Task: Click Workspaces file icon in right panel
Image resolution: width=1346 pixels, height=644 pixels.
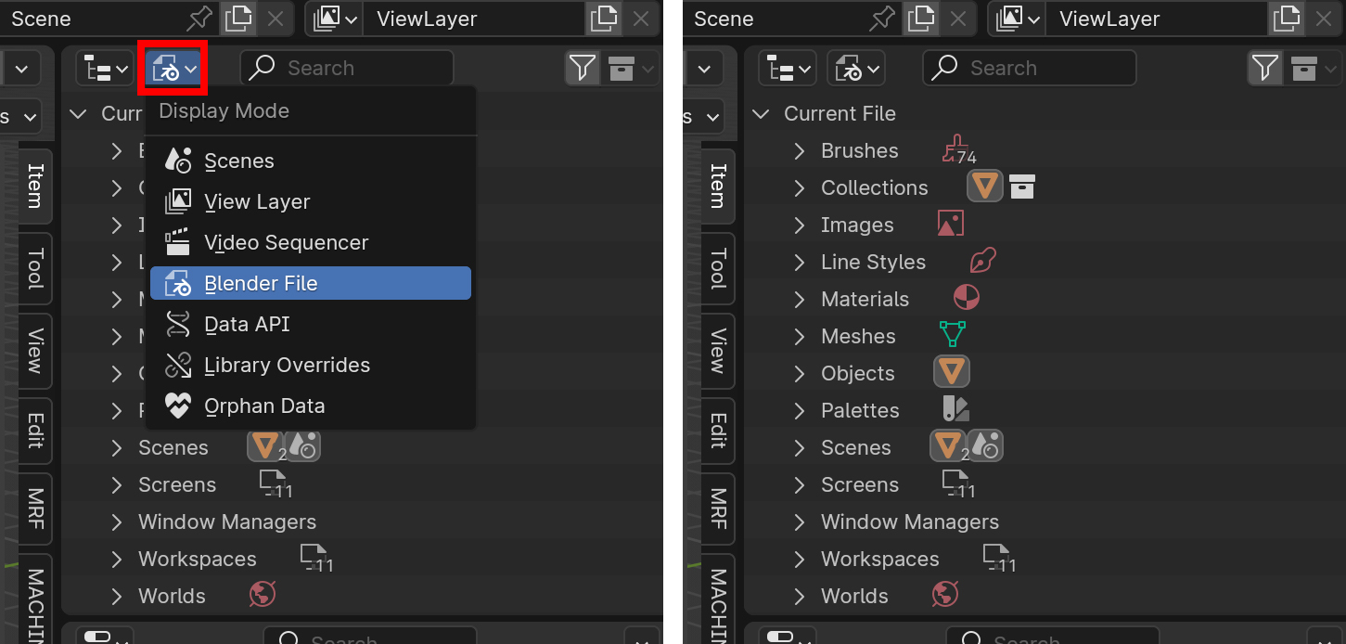Action: (x=996, y=556)
